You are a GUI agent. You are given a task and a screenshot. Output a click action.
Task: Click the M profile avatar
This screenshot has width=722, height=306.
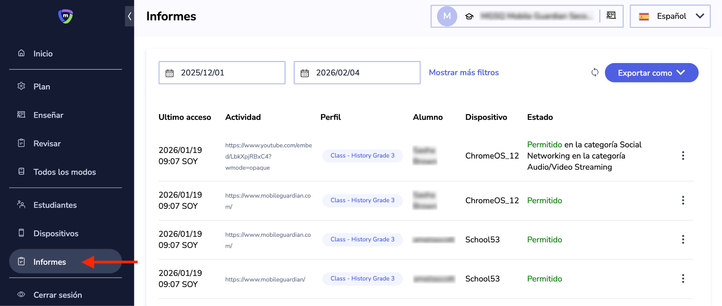click(x=447, y=16)
